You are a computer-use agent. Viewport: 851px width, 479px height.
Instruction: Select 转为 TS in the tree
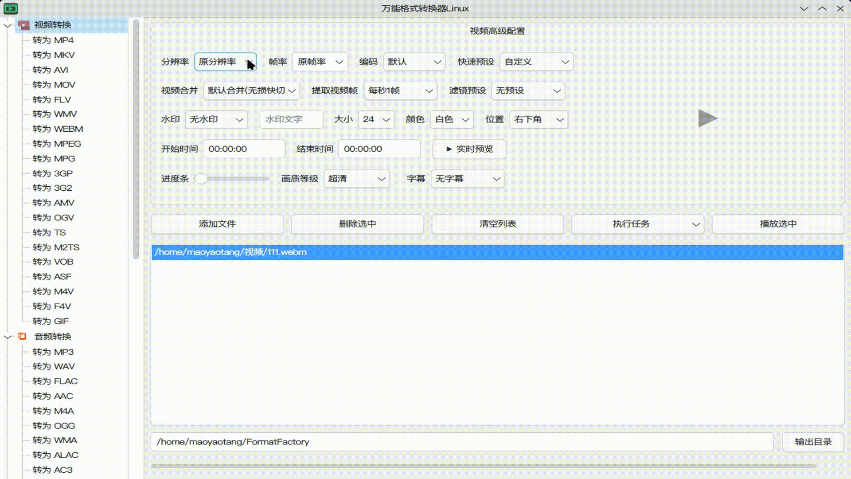[x=49, y=233]
